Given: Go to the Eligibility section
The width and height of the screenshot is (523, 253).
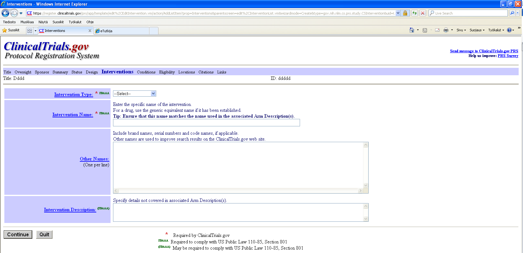Looking at the screenshot, I should tap(167, 72).
